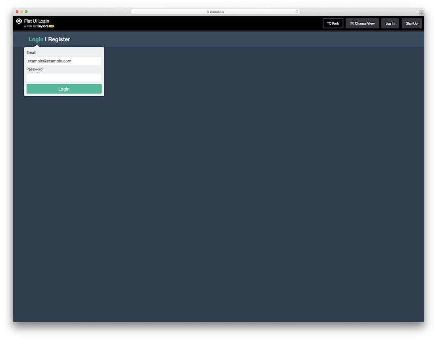The height and width of the screenshot is (340, 437).
Task: Click the Sign Up button
Action: click(412, 23)
